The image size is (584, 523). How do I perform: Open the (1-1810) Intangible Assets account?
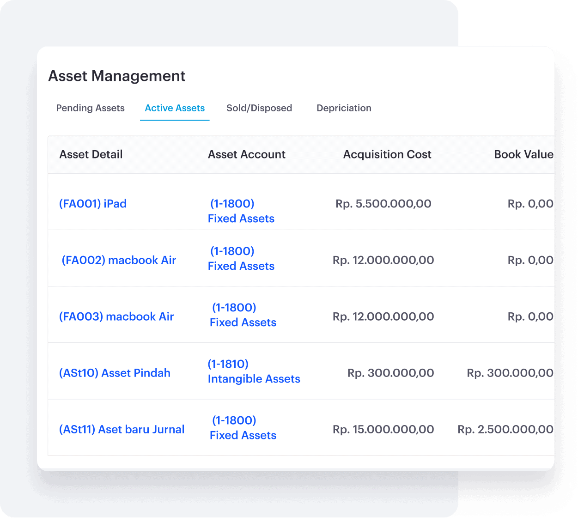(x=254, y=371)
